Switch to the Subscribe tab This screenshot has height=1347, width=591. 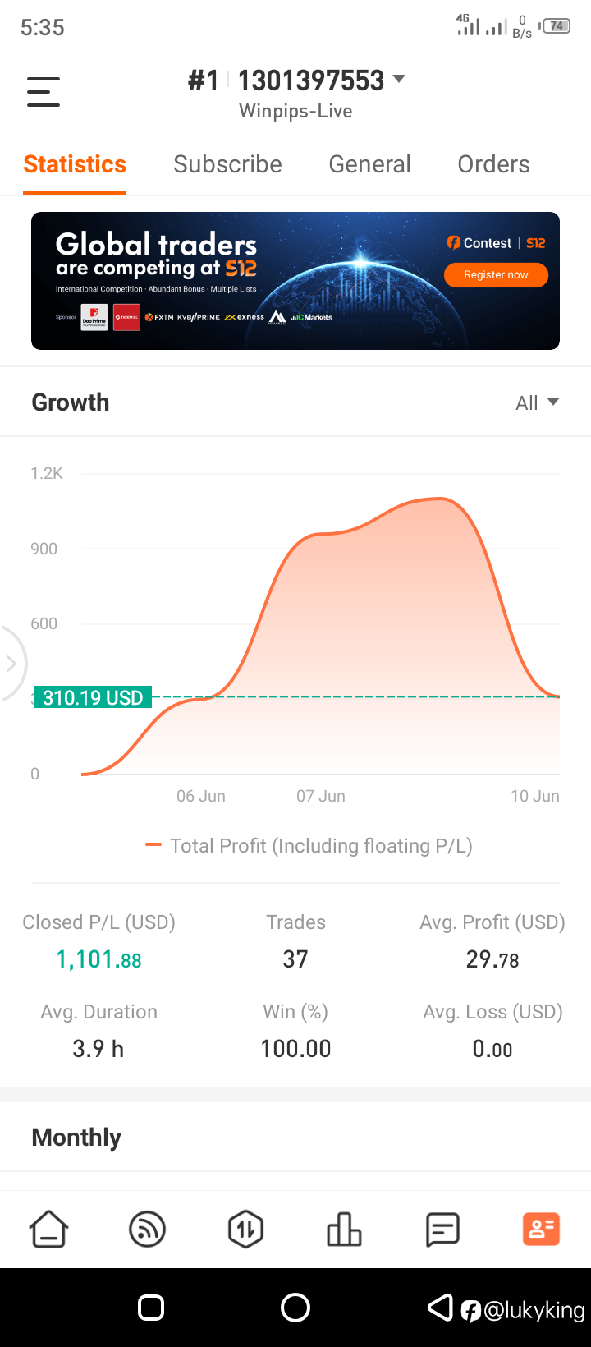227,164
